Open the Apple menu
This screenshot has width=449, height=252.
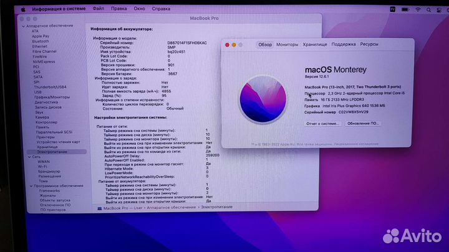coord(23,9)
